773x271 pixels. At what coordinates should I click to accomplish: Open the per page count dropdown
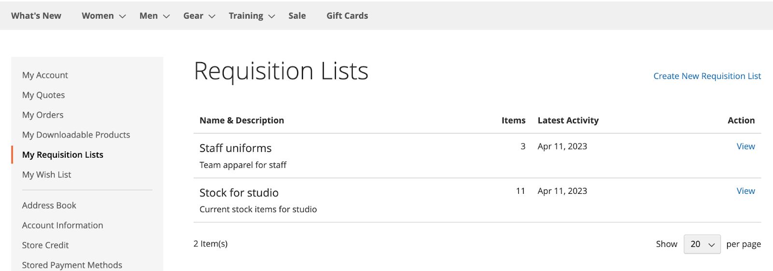coord(702,244)
